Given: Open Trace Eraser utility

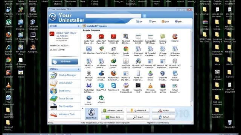Looking at the screenshot, I should point(64,99).
